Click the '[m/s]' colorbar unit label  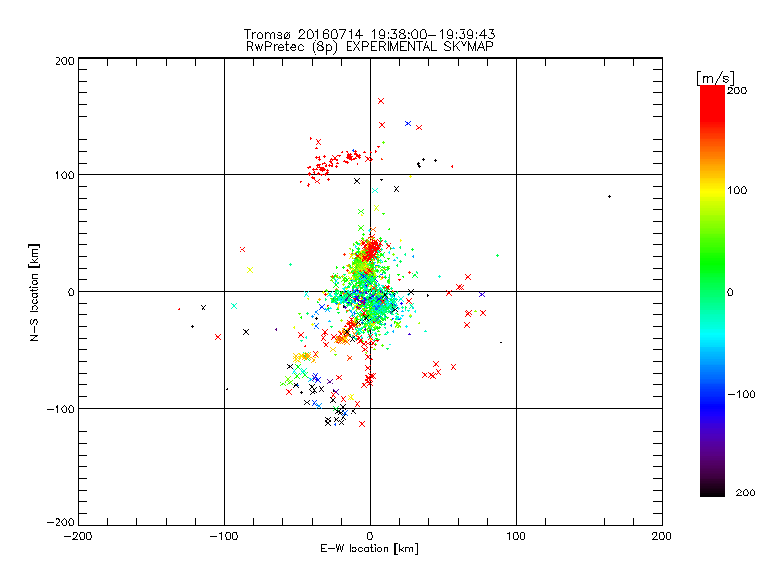pos(716,78)
